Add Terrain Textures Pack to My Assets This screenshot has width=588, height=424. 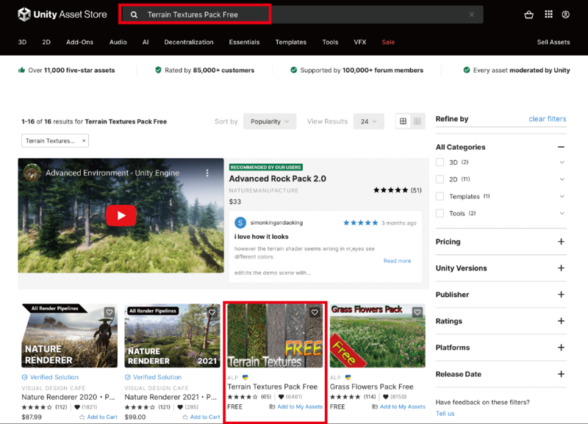click(296, 407)
